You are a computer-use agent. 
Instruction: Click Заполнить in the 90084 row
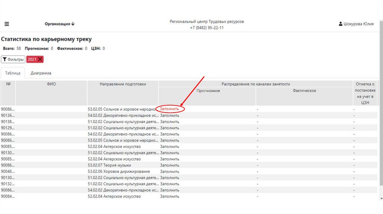[169, 196]
